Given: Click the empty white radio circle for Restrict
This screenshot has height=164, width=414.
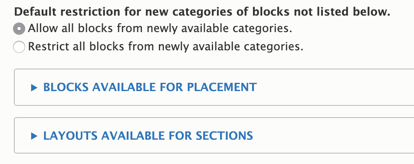Looking at the screenshot, I should (19, 47).
